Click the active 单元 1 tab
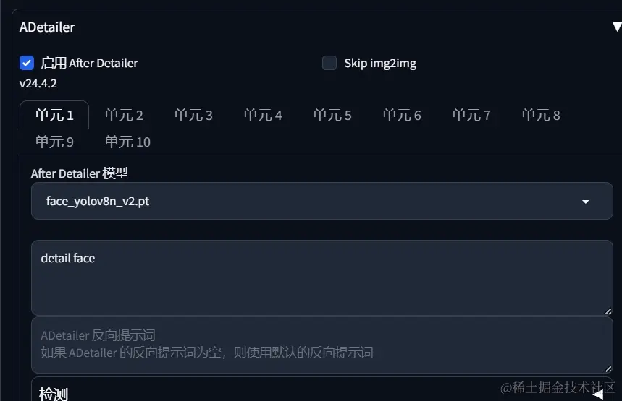The height and width of the screenshot is (401, 622). pyautogui.click(x=54, y=115)
